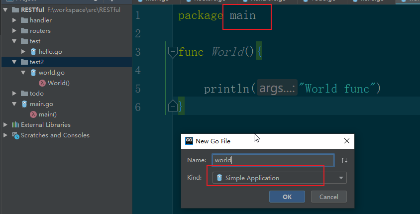Expand the todo folder arrow

[14, 94]
